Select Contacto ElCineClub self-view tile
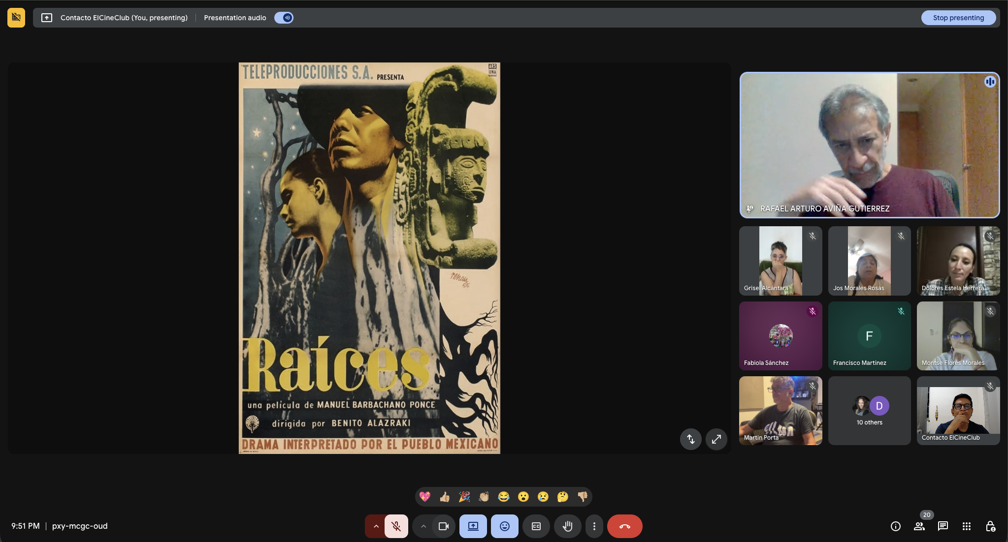The width and height of the screenshot is (1008, 542). [958, 411]
